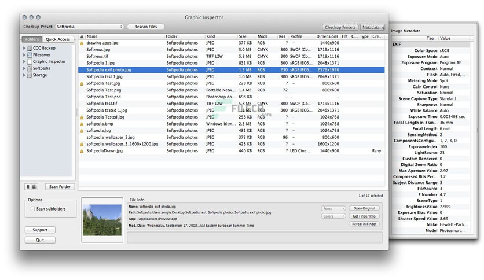Click the Get Finder Info button
This screenshot has width=484, height=280.
click(364, 216)
